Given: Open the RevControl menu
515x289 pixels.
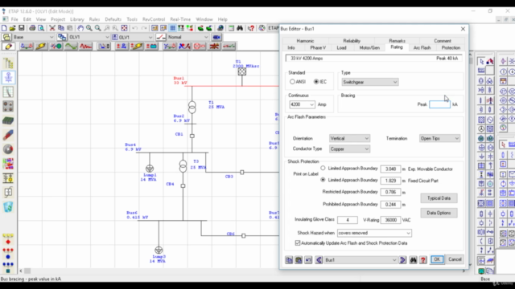Looking at the screenshot, I should pos(154,19).
